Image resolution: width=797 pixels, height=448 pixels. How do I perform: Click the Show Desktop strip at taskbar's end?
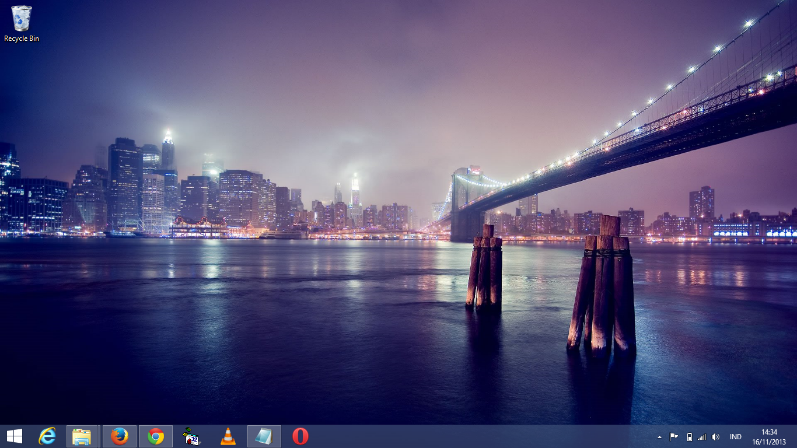[796, 436]
